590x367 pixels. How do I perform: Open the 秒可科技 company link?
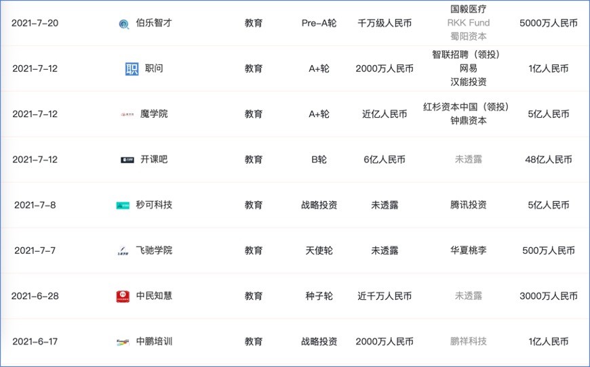[154, 204]
